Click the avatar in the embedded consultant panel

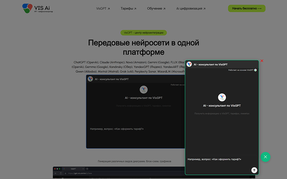pyautogui.click(x=90, y=79)
